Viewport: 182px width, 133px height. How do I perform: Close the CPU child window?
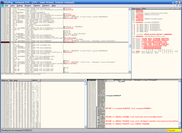180,6
